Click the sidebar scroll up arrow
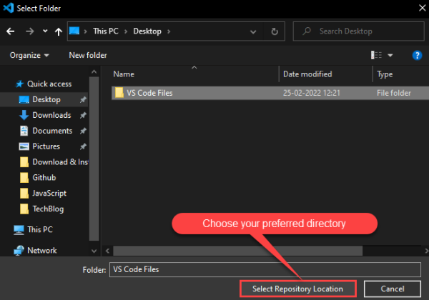The height and width of the screenshot is (300, 429). point(94,71)
